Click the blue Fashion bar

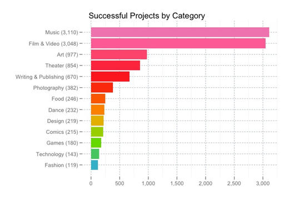coord(94,165)
